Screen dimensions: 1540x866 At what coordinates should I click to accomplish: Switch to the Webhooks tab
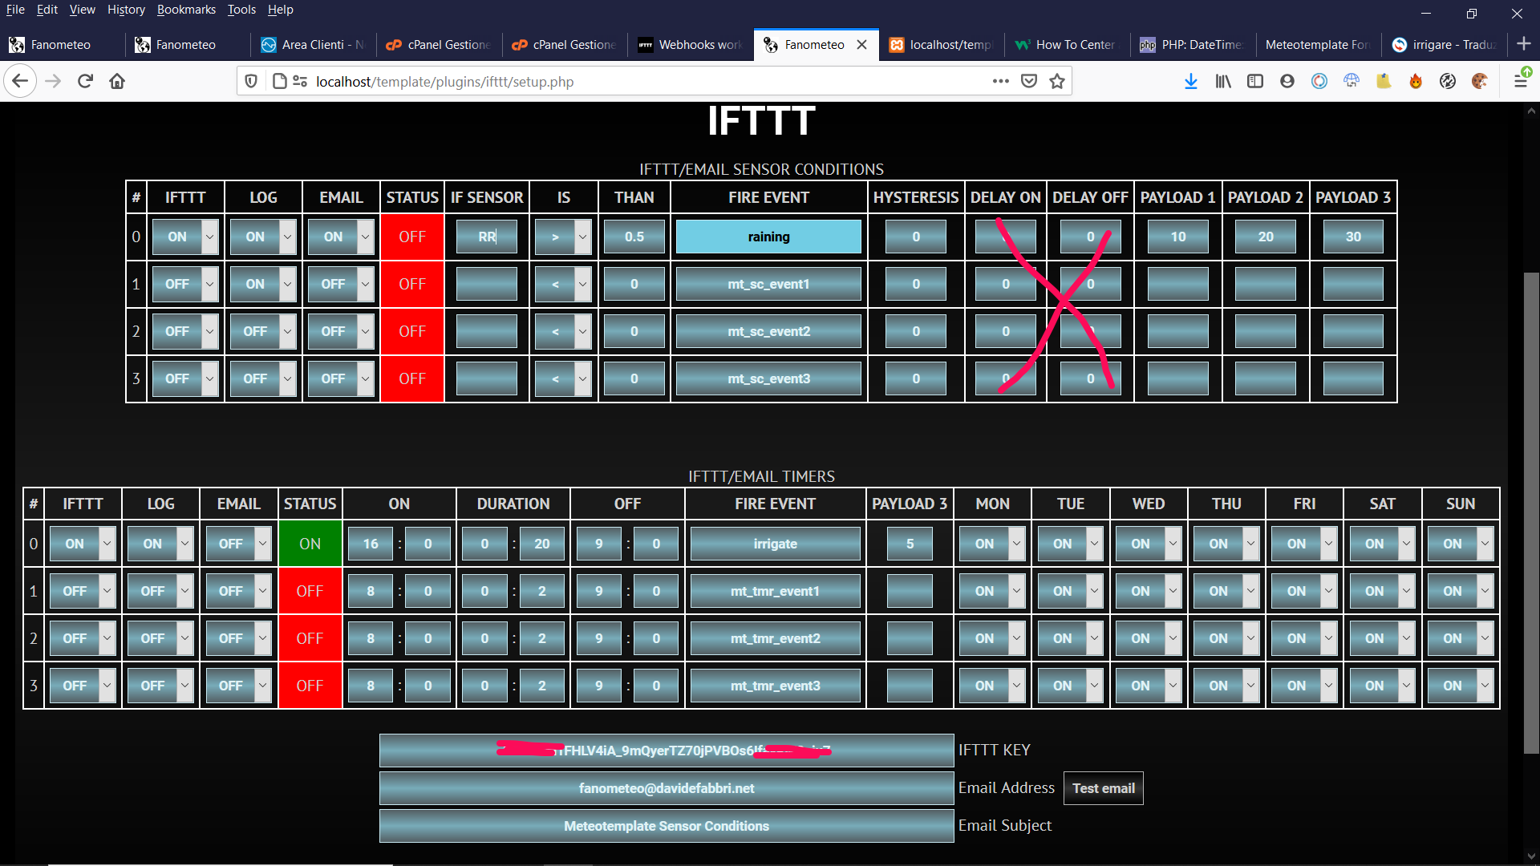click(691, 45)
